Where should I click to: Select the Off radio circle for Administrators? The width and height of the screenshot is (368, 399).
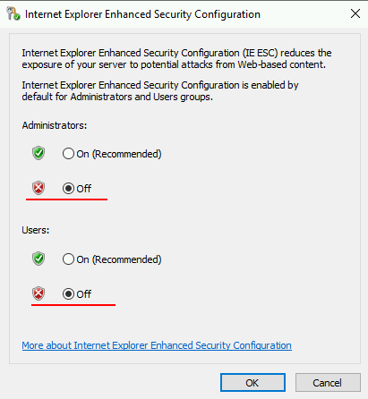click(68, 189)
